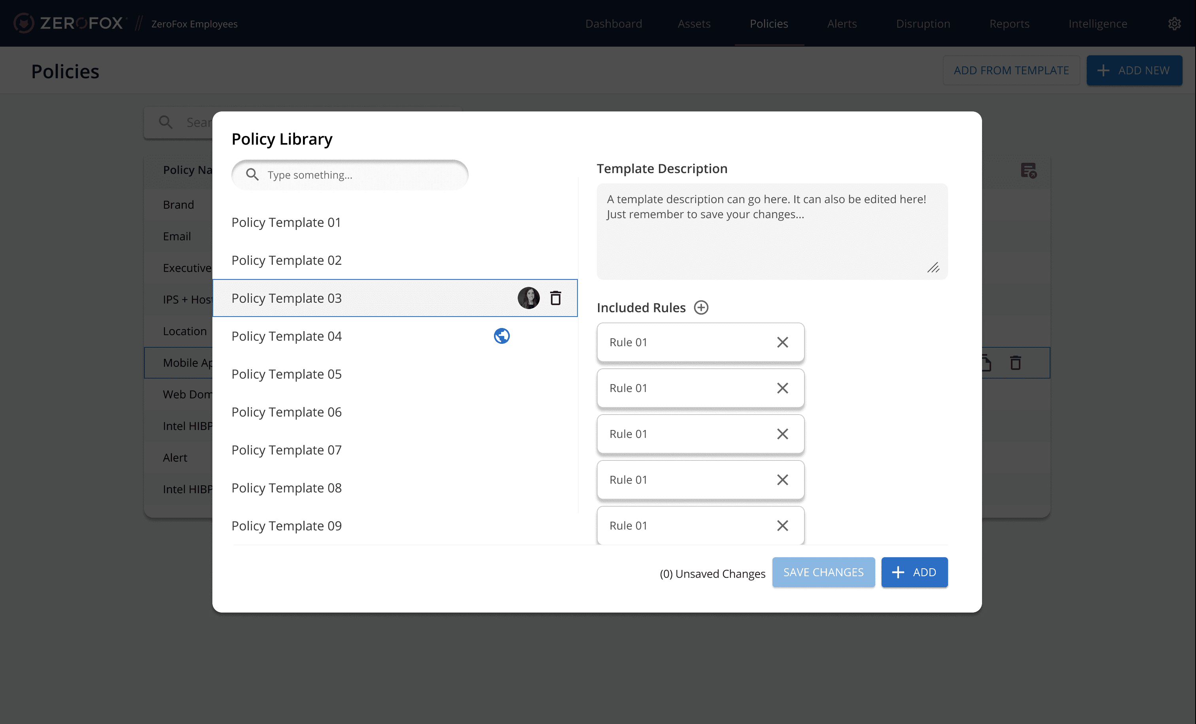Switch to the Dashboard tab
Screen dimensions: 1196x724
click(x=613, y=23)
